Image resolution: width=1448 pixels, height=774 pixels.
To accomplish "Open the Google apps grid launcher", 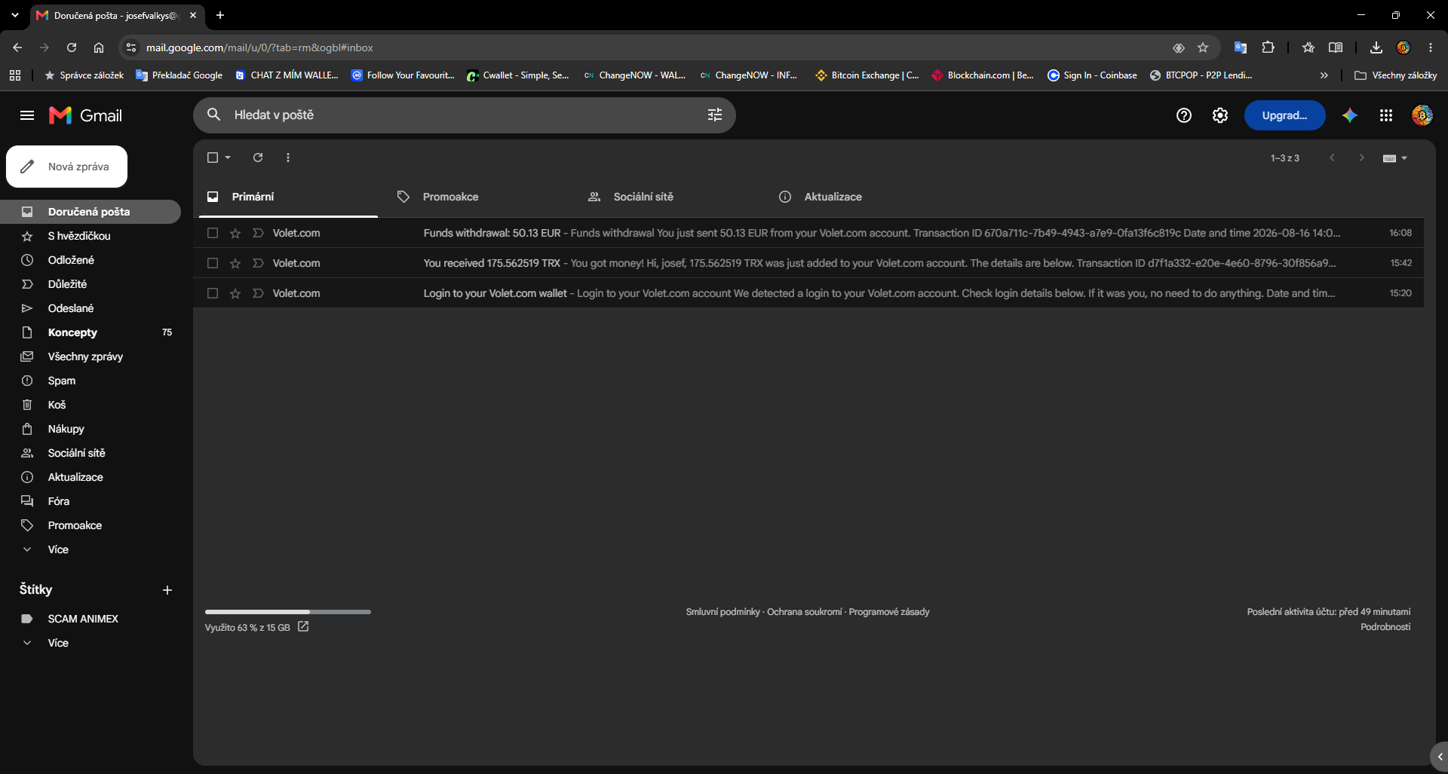I will 1385,115.
